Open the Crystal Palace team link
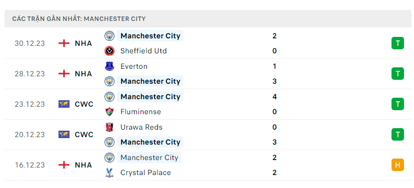The width and height of the screenshot is (414, 188). (145, 173)
